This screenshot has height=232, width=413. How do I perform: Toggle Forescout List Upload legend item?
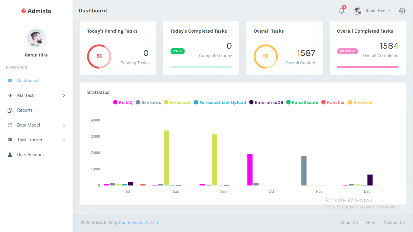(220, 102)
